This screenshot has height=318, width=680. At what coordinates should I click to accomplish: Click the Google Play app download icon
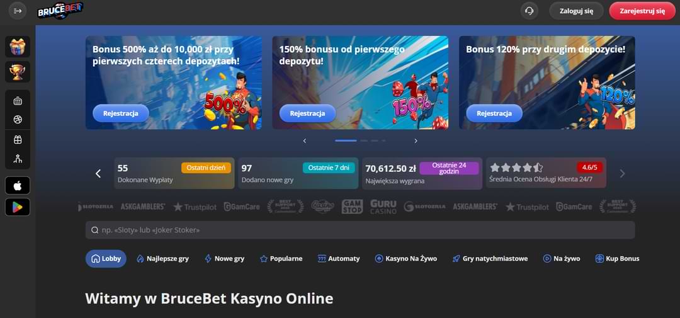click(18, 207)
